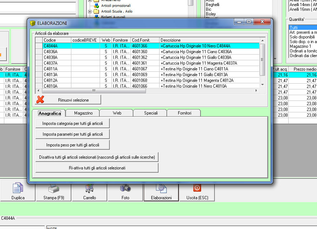Select Bisley in brand list
This screenshot has width=317, height=229.
pyautogui.click(x=210, y=14)
